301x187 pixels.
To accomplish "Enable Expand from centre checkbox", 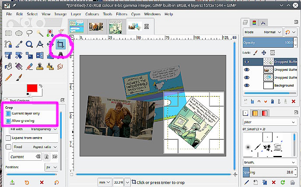I will (9, 138).
